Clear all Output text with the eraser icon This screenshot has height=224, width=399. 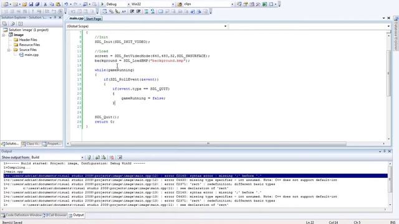[112, 157]
